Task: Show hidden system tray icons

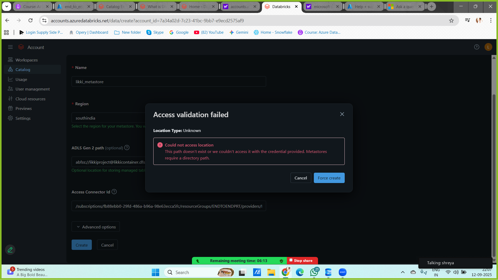Action: tap(403, 272)
